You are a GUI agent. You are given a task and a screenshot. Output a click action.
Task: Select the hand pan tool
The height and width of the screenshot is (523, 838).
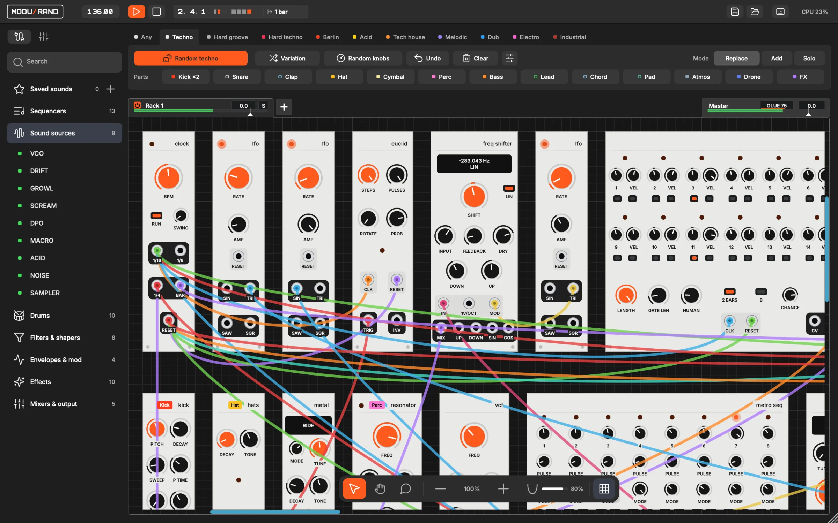[380, 488]
